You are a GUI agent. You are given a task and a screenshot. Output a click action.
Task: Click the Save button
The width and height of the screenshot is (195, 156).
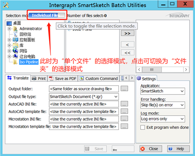[x=95, y=149]
